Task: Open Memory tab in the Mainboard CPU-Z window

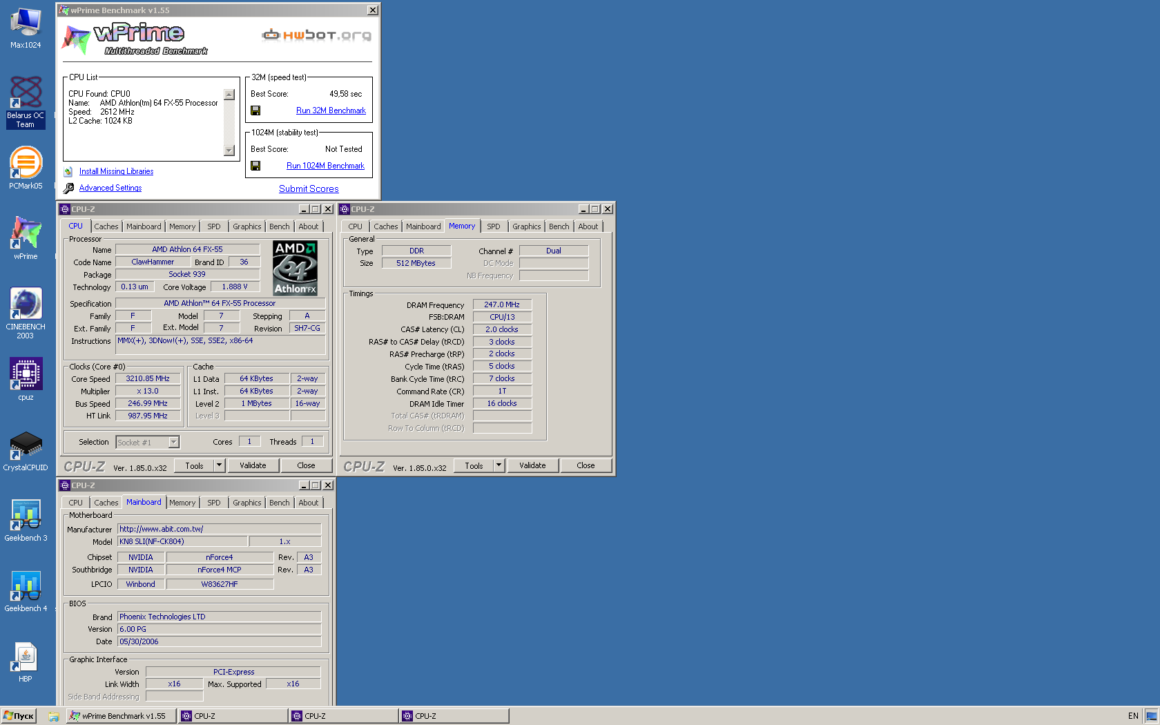Action: pos(182,503)
